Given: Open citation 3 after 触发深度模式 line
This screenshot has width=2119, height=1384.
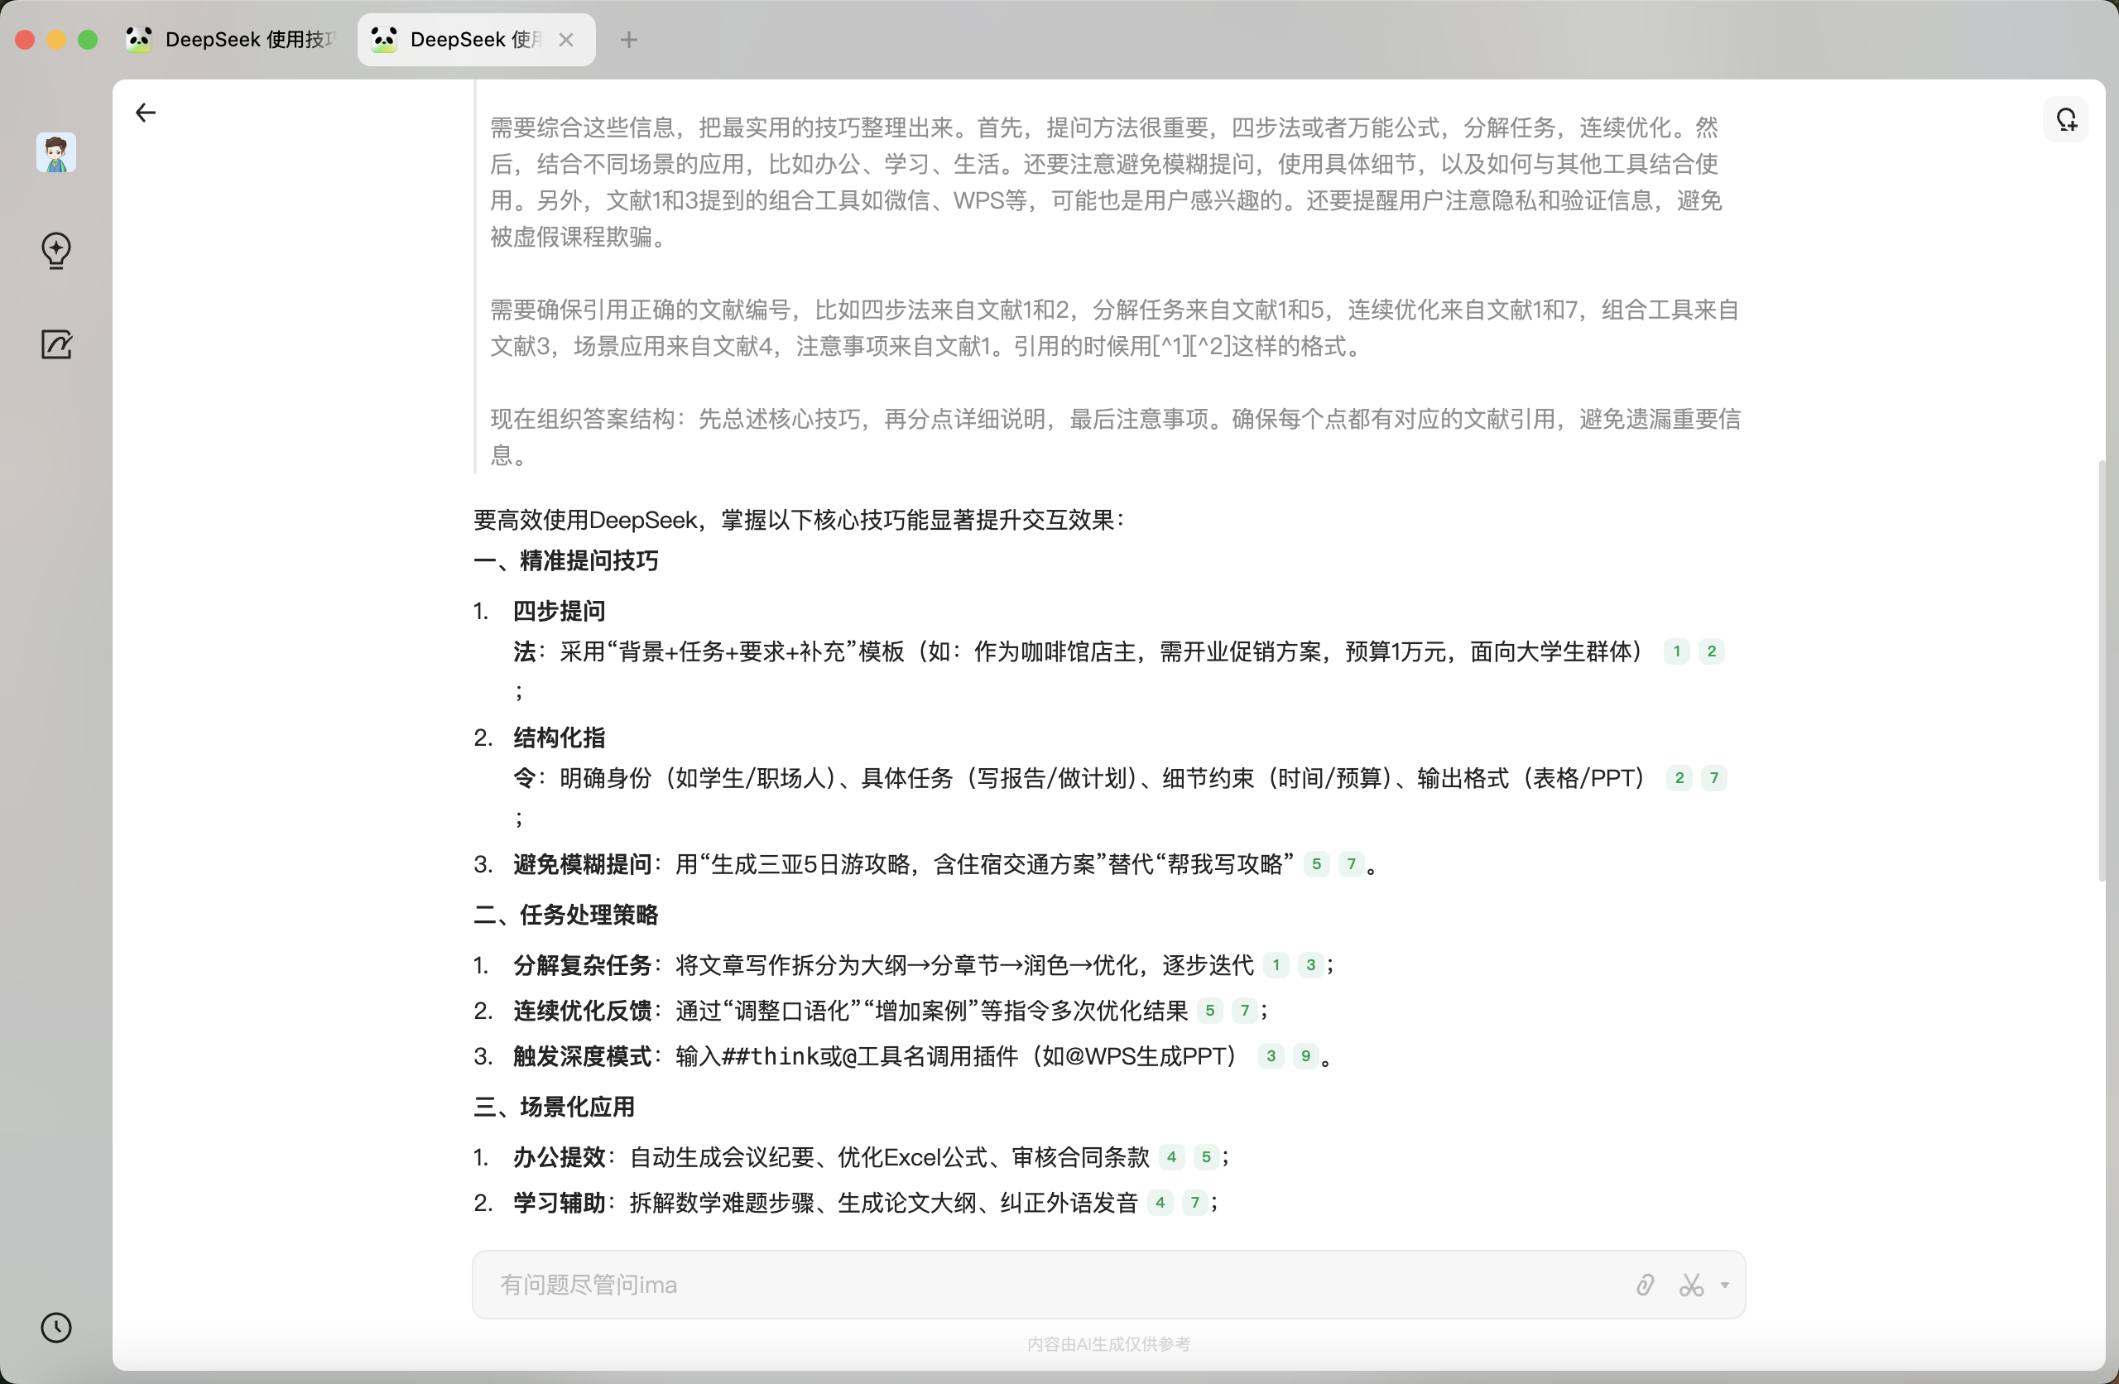Looking at the screenshot, I should [x=1271, y=1055].
